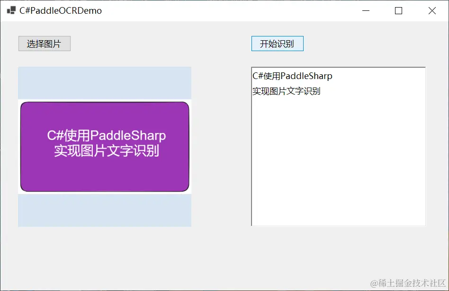
Task: Click the C#PaddleOCRDemo window title text
Action: pos(61,10)
